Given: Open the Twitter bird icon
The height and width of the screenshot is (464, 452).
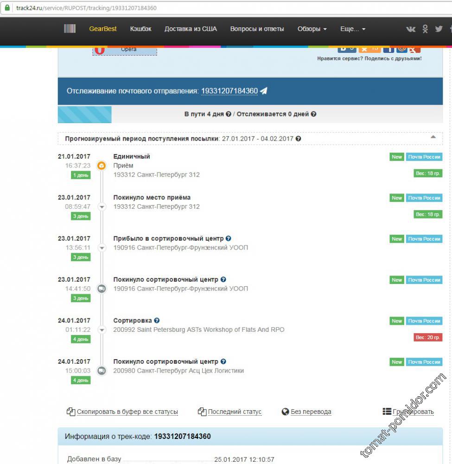Looking at the screenshot, I should [x=439, y=29].
